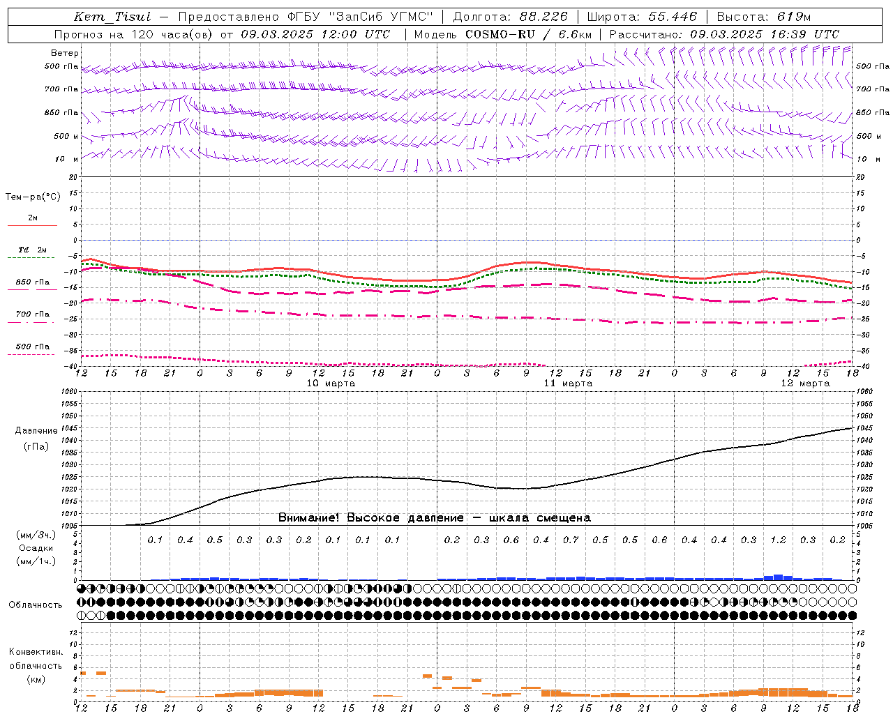
Task: Click the Td 2м dew point legend entry
Action: click(32, 250)
